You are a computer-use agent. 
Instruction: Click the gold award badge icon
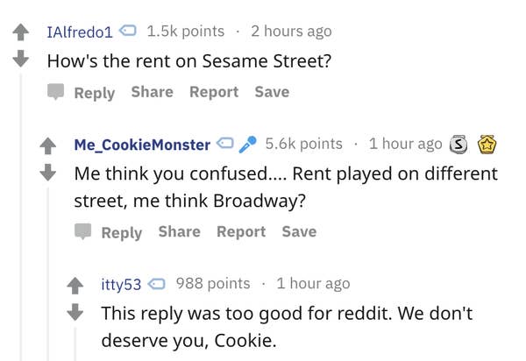point(486,145)
